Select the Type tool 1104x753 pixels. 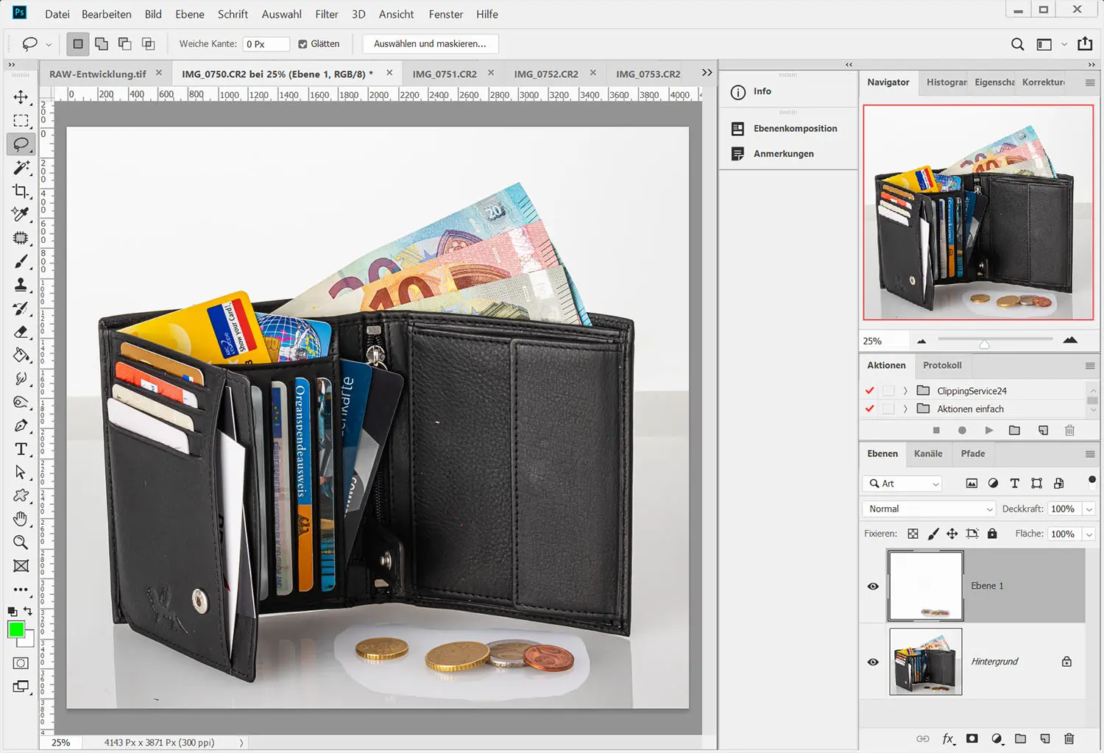(x=21, y=449)
